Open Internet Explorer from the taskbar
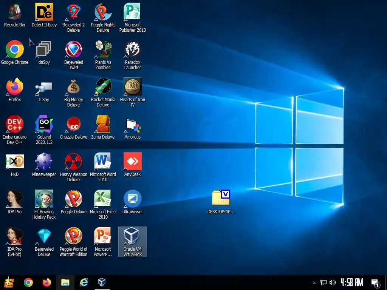This screenshot has width=387, height=290. 84,282
